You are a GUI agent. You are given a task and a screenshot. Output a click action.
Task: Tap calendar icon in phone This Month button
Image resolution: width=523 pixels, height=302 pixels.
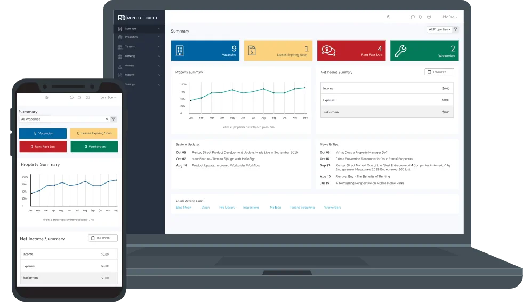(x=93, y=238)
